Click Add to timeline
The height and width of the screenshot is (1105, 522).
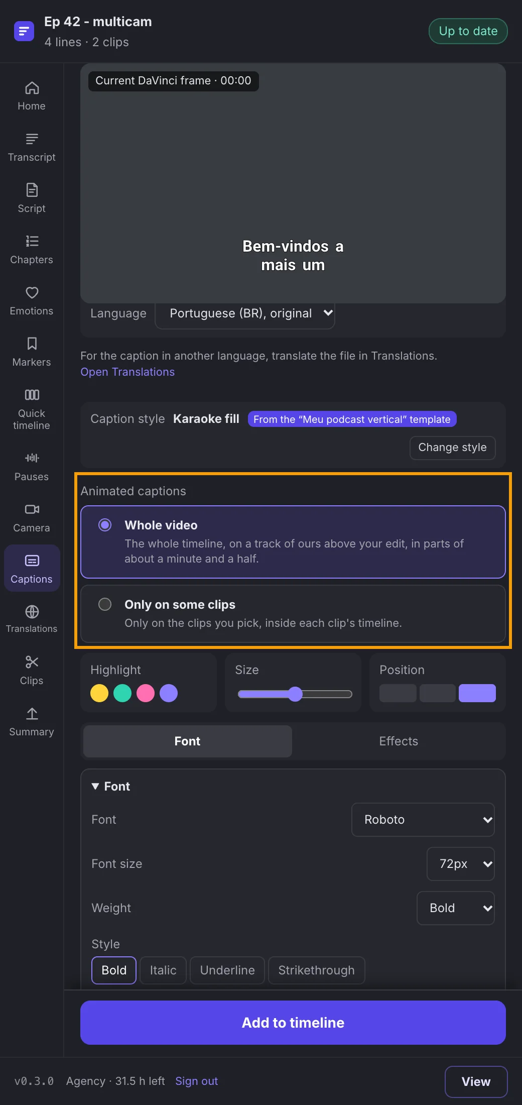(x=293, y=1023)
